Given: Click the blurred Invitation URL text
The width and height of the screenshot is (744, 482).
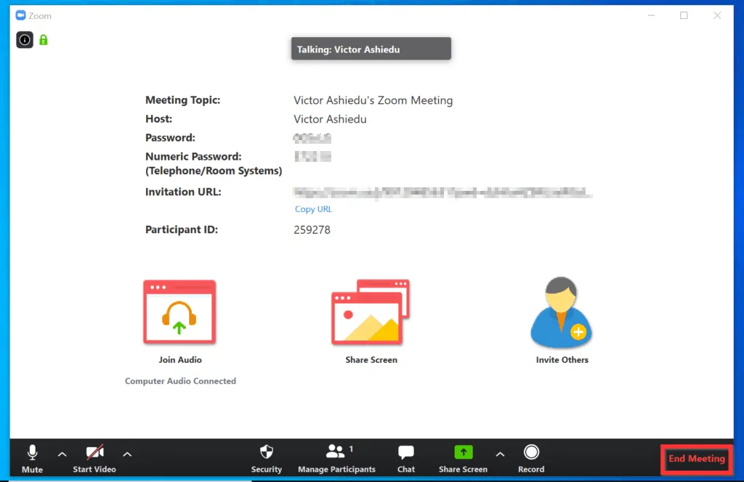Looking at the screenshot, I should point(442,192).
